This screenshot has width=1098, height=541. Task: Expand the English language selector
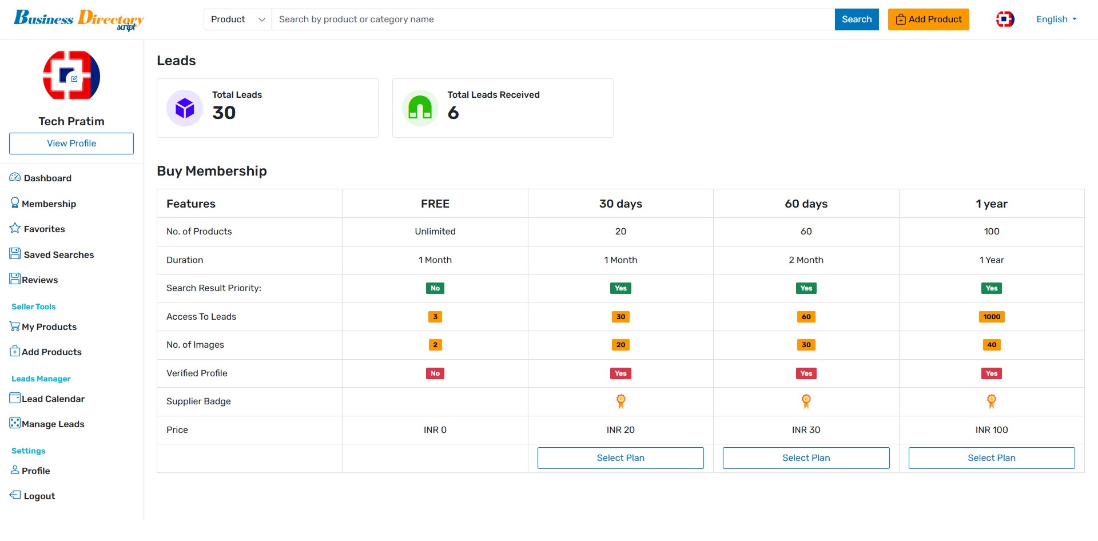[1056, 19]
